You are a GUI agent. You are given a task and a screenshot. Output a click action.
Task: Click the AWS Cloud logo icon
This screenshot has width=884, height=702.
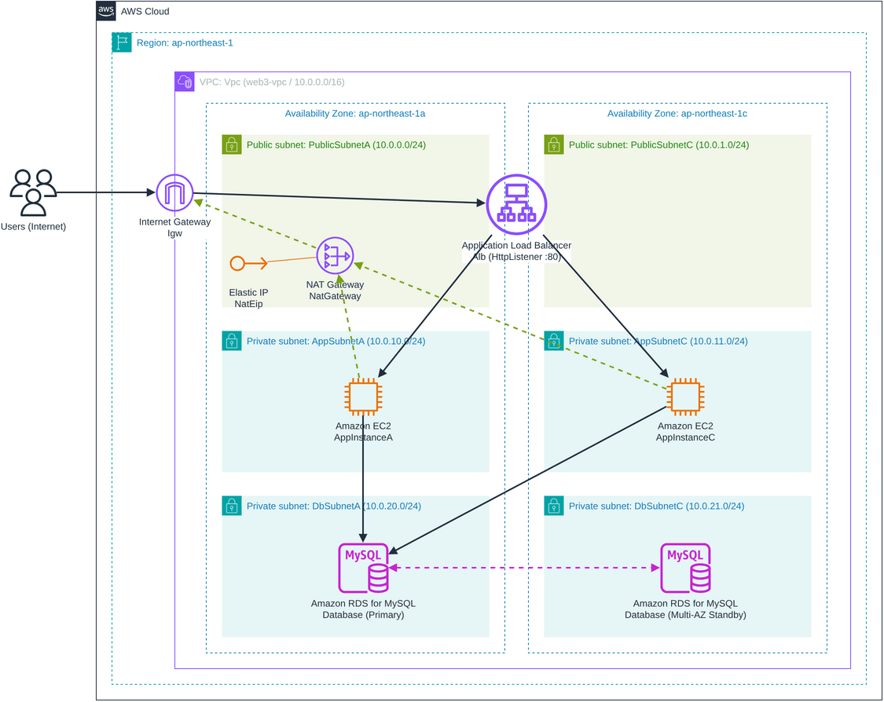coord(106,11)
